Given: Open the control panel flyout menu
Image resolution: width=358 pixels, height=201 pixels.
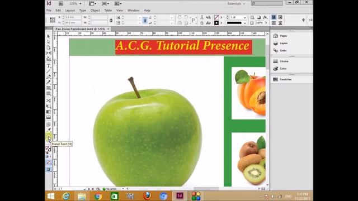Looking at the screenshot, I should tap(310, 20).
